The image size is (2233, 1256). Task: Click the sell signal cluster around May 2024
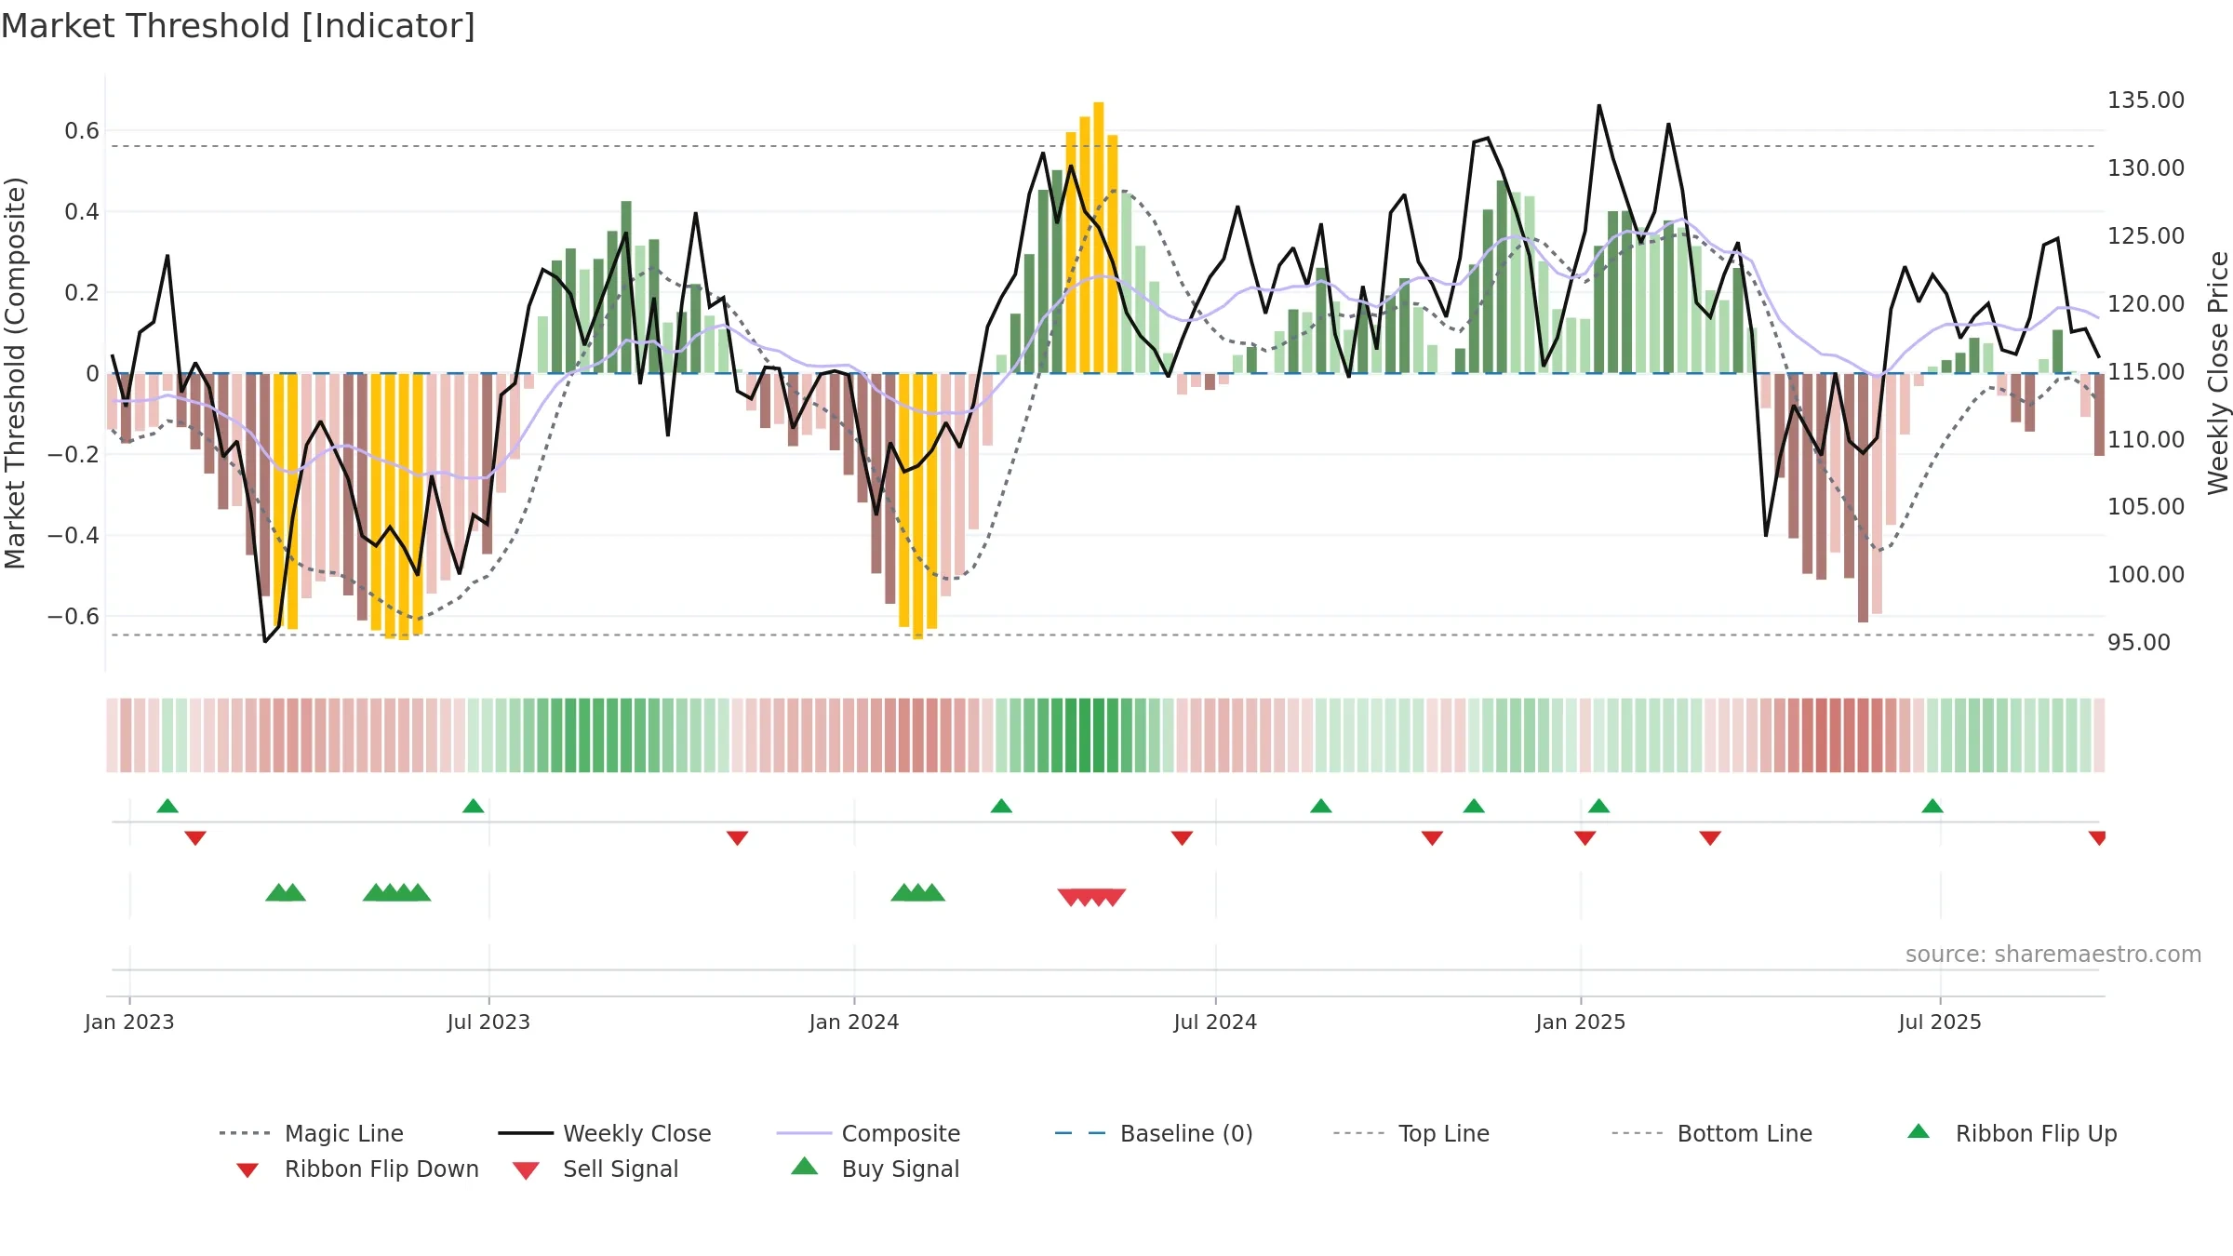tap(1091, 898)
